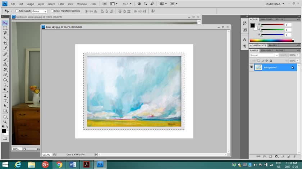Click the toolbox foreground color swatch
This screenshot has height=169, width=302.
[x=4, y=131]
